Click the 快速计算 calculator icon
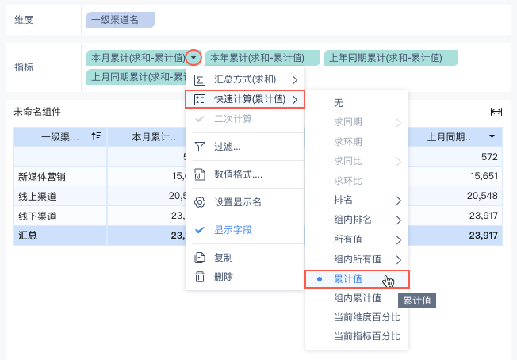 pyautogui.click(x=200, y=99)
